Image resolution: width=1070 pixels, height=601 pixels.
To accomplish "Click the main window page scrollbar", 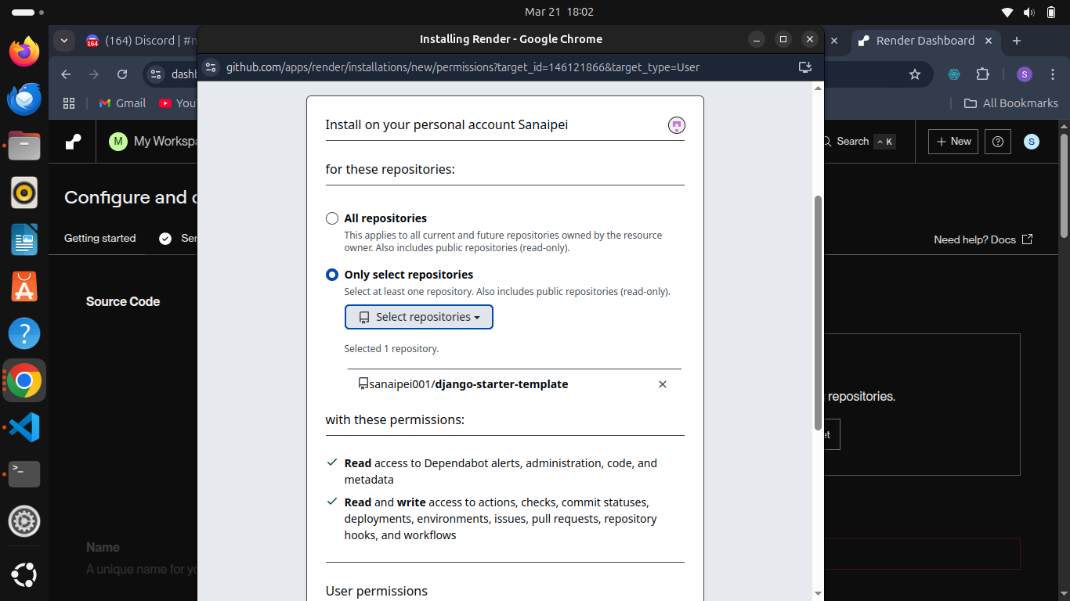I will click(x=1065, y=186).
